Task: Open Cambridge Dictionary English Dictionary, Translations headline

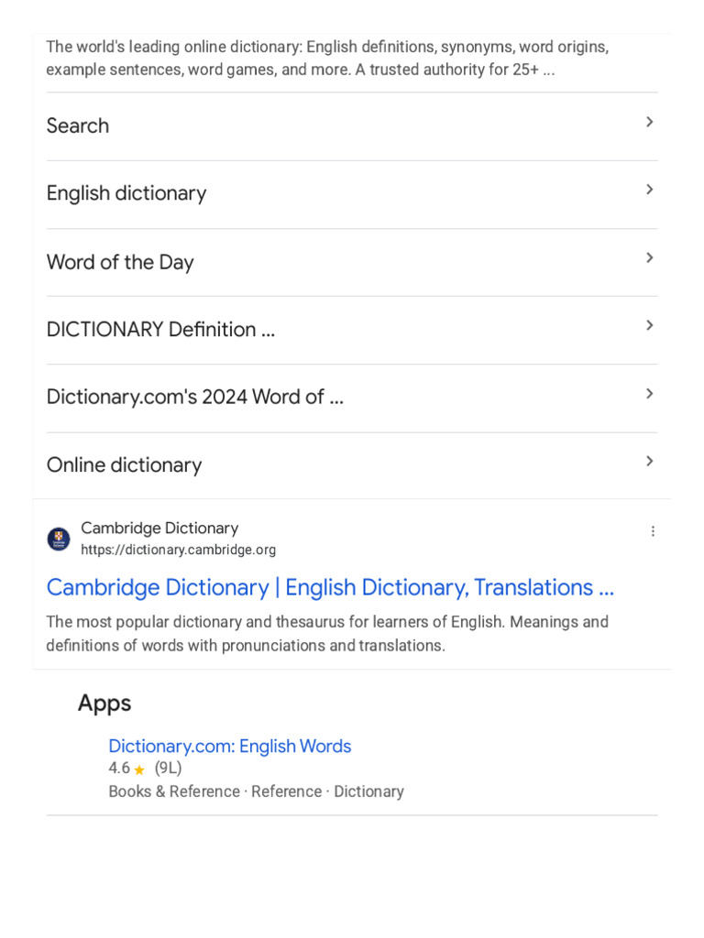Action: pyautogui.click(x=330, y=587)
